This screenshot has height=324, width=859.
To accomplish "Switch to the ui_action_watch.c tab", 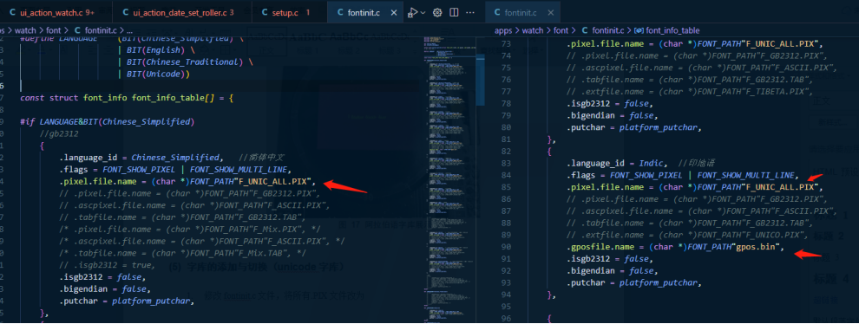I will (51, 13).
